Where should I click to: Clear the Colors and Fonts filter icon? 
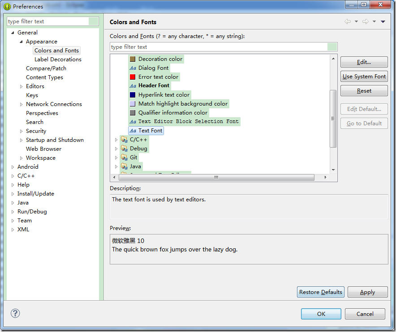pyautogui.click(x=332, y=47)
